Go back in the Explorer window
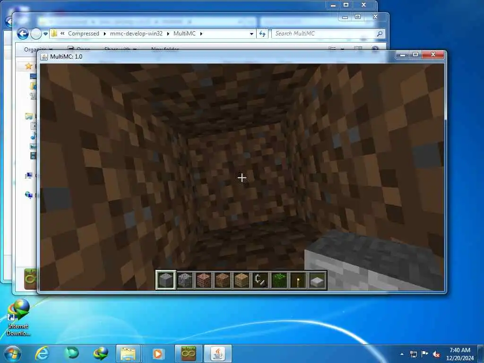The image size is (484, 363). [23, 34]
